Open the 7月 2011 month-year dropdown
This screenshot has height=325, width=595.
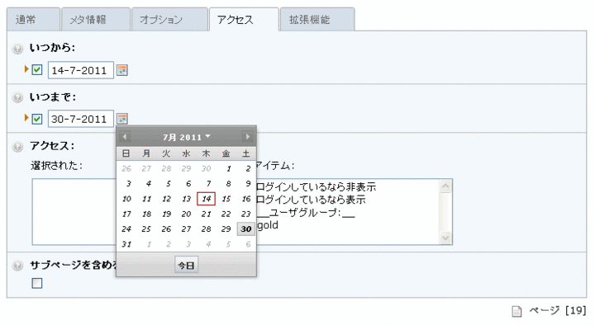(x=186, y=137)
